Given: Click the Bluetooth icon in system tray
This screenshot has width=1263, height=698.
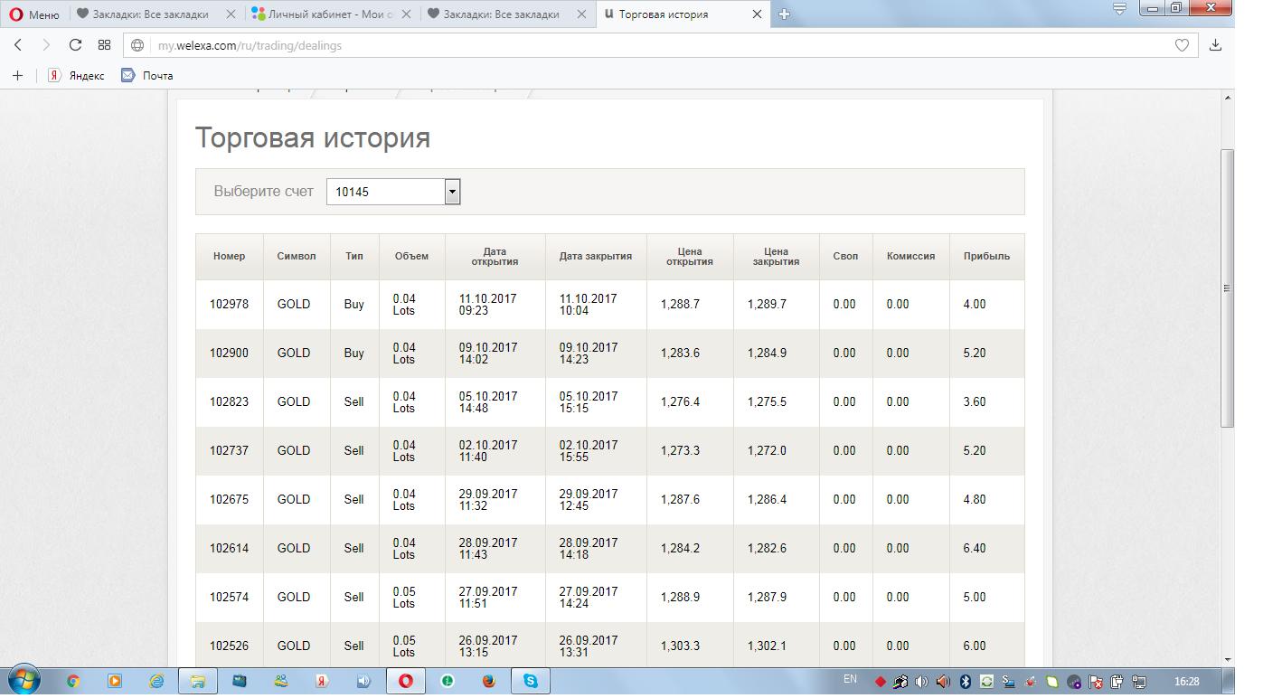Looking at the screenshot, I should (x=965, y=682).
